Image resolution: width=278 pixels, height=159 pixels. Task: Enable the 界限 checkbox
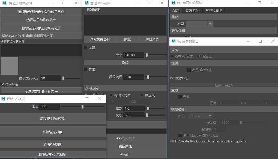click(86, 69)
